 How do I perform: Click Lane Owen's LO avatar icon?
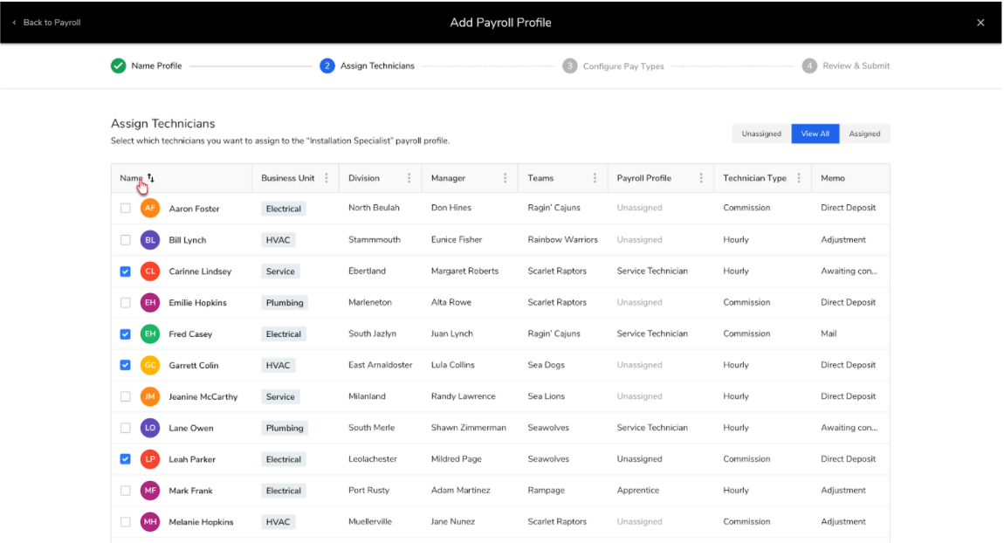click(x=150, y=428)
